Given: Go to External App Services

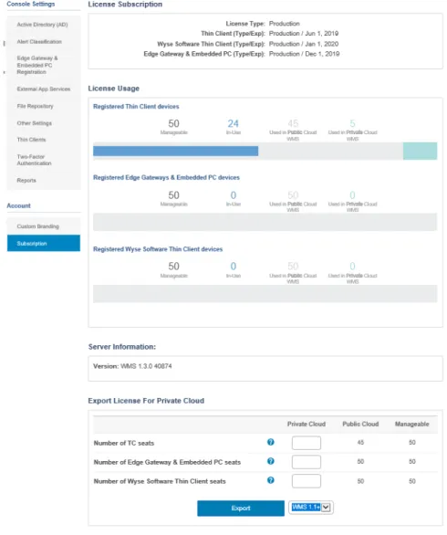Looking at the screenshot, I should pos(44,89).
